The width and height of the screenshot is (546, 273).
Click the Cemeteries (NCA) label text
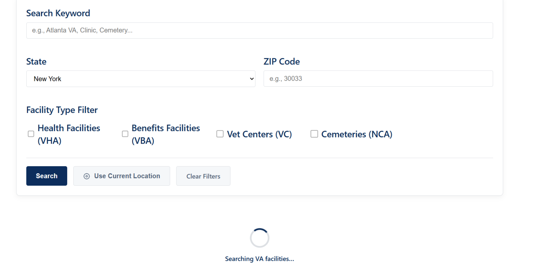pos(357,134)
